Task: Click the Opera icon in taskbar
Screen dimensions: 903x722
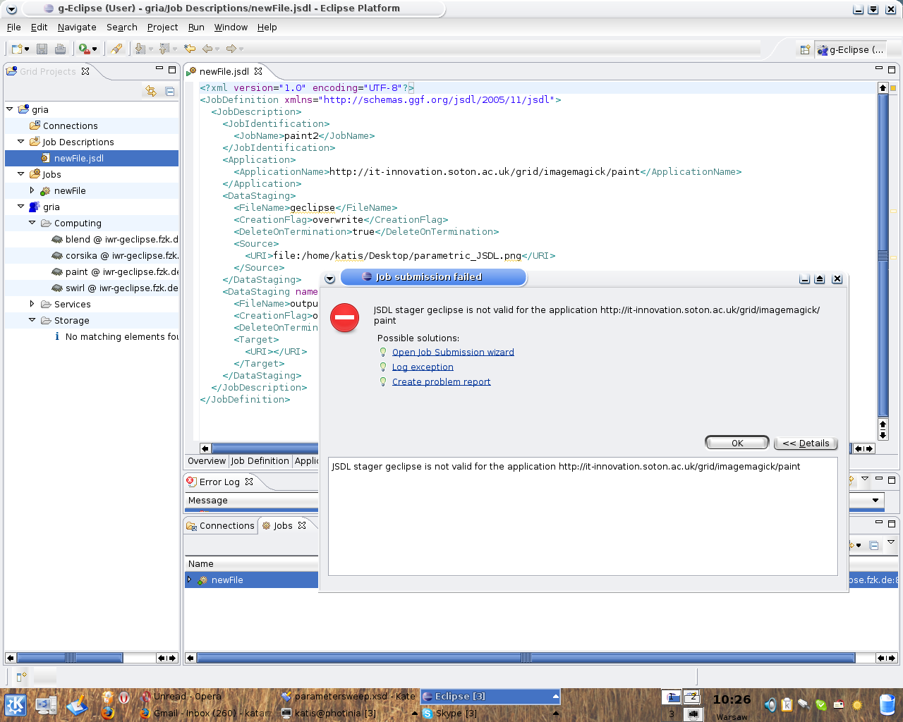Action: (124, 697)
